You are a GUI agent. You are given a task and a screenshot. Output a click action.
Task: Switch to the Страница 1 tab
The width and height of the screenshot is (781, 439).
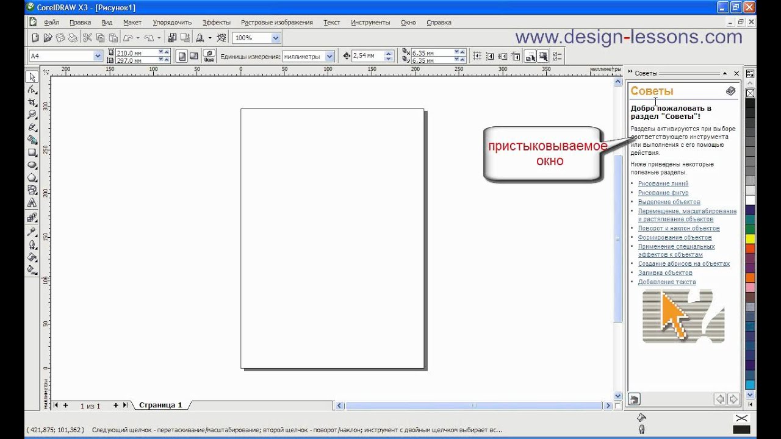click(160, 405)
